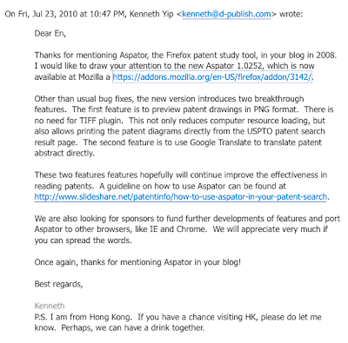The width and height of the screenshot is (348, 343).
Task: Click the word 'wrote:' in the header
Action: [291, 14]
